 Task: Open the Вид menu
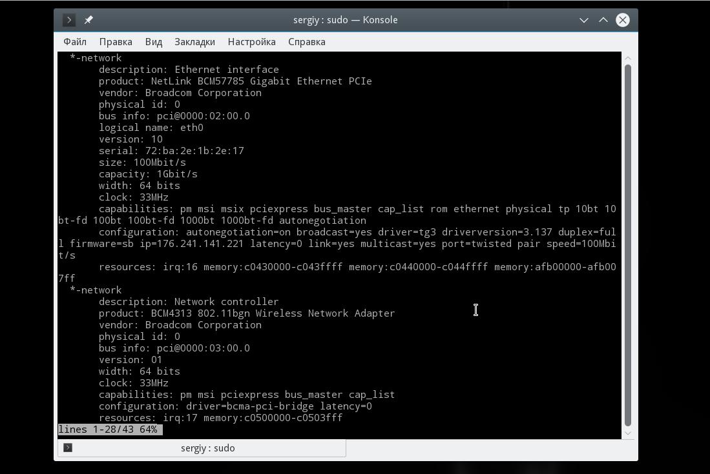154,42
